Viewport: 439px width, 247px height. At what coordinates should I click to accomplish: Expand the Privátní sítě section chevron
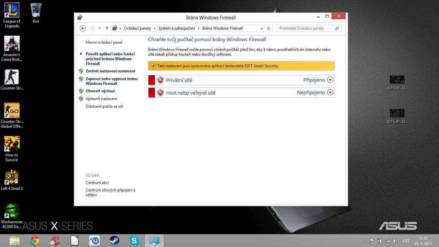[330, 80]
